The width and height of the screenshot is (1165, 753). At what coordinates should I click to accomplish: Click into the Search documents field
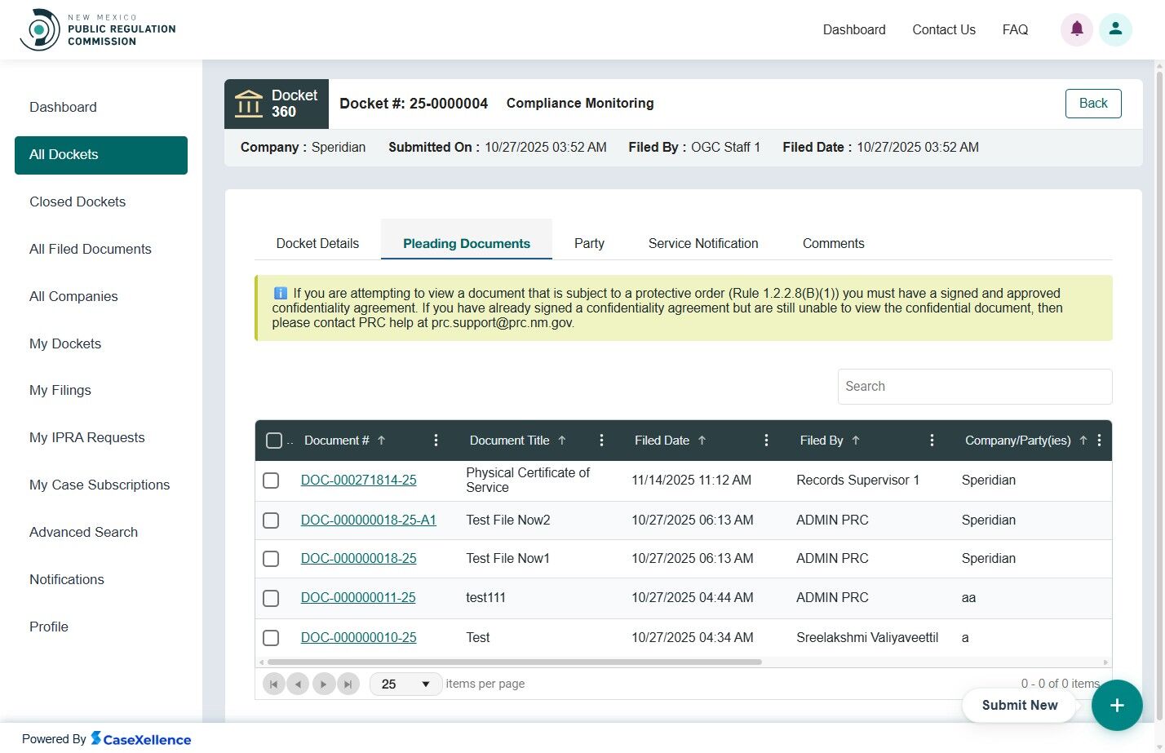tap(975, 387)
